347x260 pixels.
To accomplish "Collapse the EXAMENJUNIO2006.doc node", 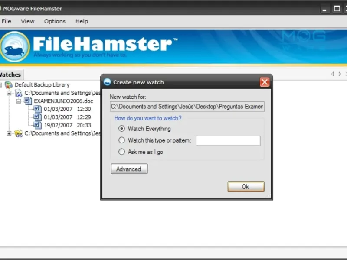I will [19, 101].
